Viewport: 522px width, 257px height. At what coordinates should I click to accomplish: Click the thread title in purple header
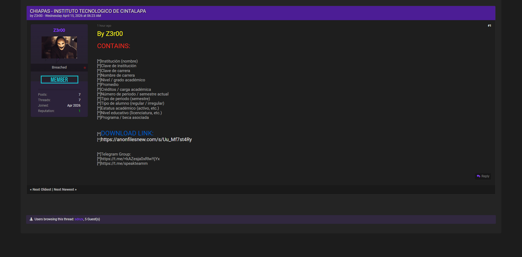[x=88, y=11]
